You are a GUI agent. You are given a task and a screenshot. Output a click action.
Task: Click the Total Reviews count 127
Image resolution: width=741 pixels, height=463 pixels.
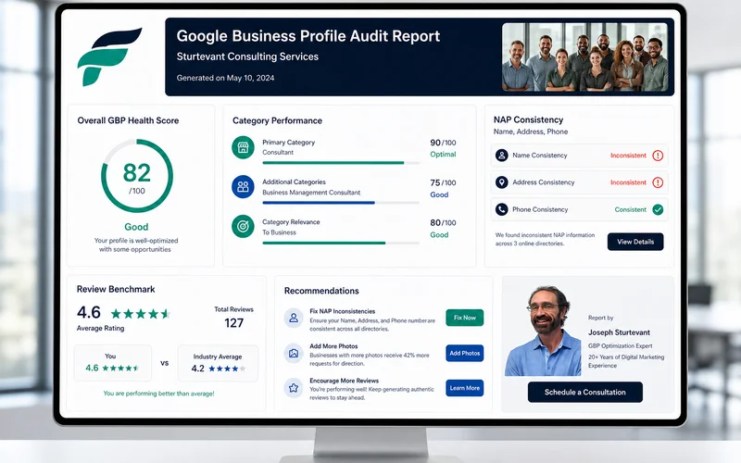[x=234, y=323]
